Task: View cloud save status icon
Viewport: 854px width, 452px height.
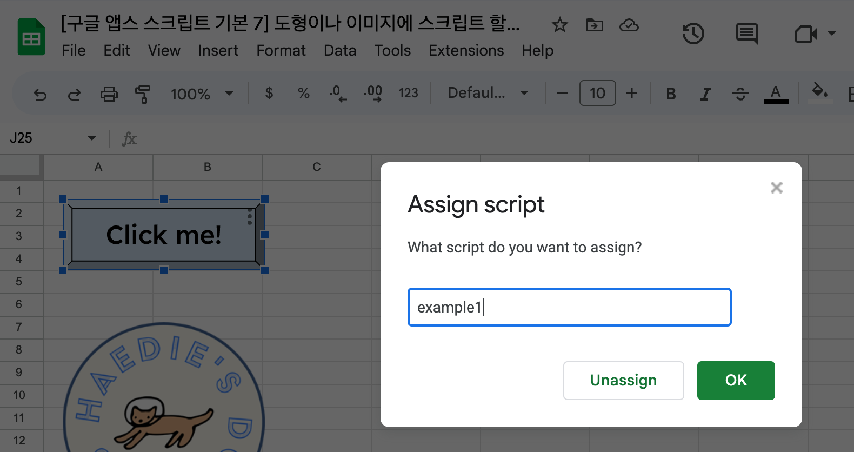Action: pos(629,25)
